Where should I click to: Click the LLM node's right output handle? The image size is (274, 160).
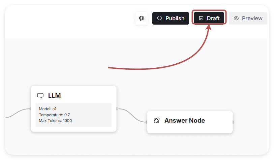click(x=117, y=109)
